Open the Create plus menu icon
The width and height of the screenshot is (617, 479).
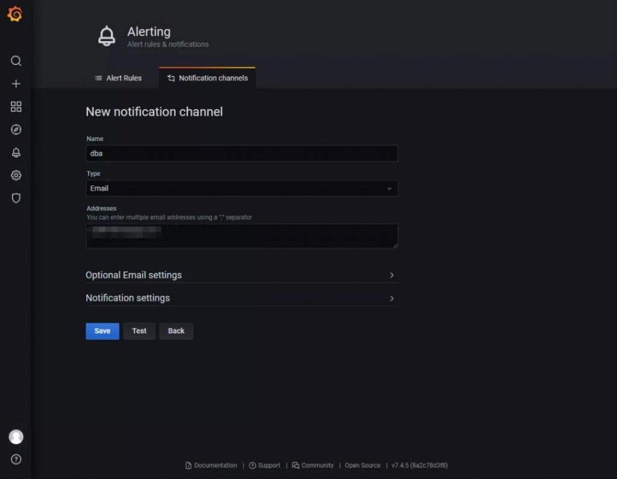[x=16, y=84]
